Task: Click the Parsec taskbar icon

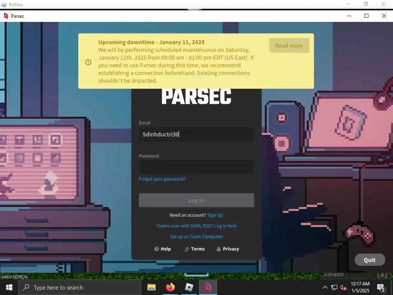Action: coord(208,287)
